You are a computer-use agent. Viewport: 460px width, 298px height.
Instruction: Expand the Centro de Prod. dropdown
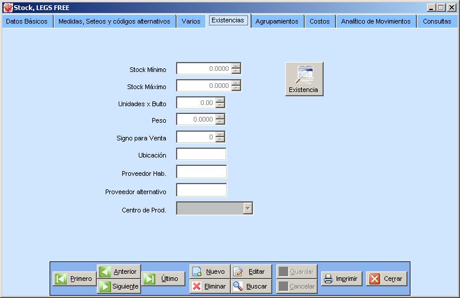248,208
